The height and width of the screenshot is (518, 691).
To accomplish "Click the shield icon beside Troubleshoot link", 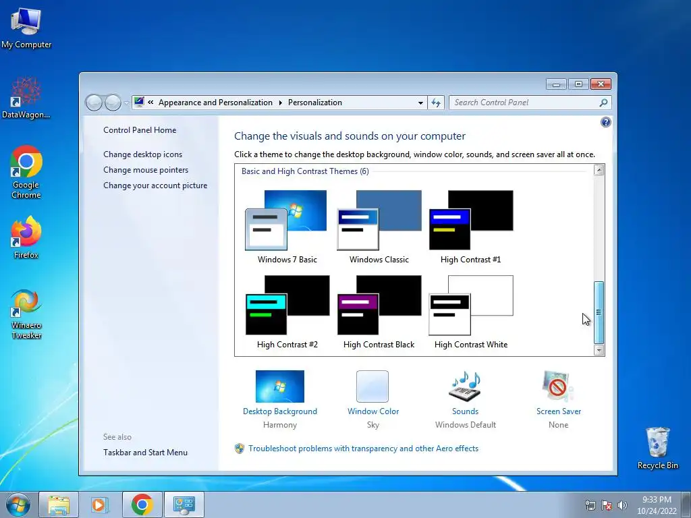I will point(240,449).
